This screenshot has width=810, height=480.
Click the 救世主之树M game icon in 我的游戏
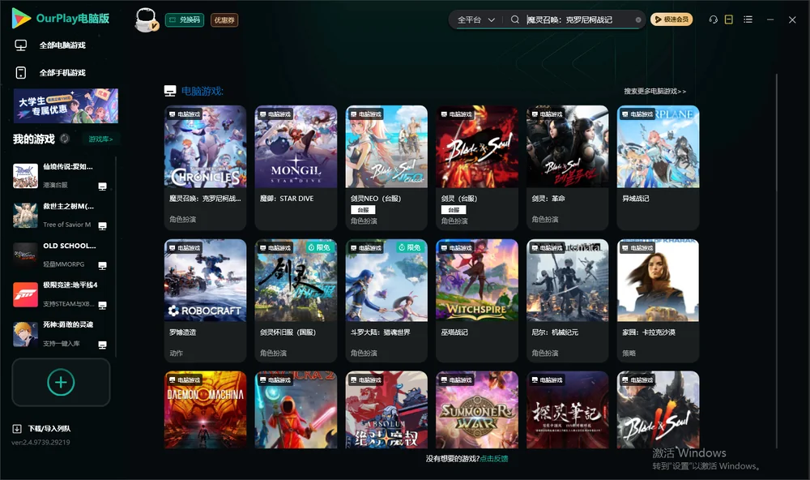(x=25, y=215)
